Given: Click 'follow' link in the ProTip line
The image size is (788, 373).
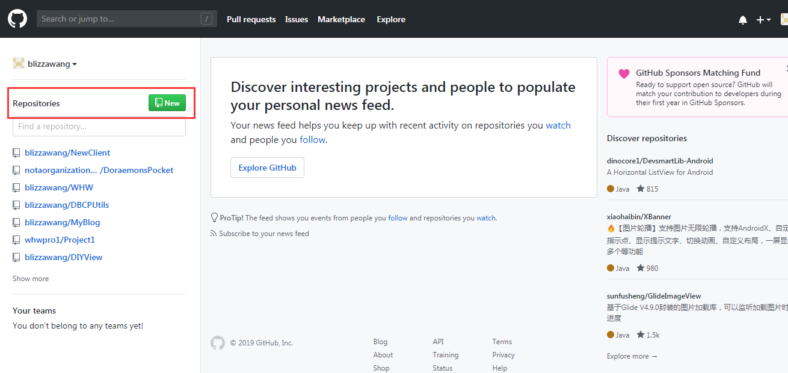Looking at the screenshot, I should click(398, 218).
